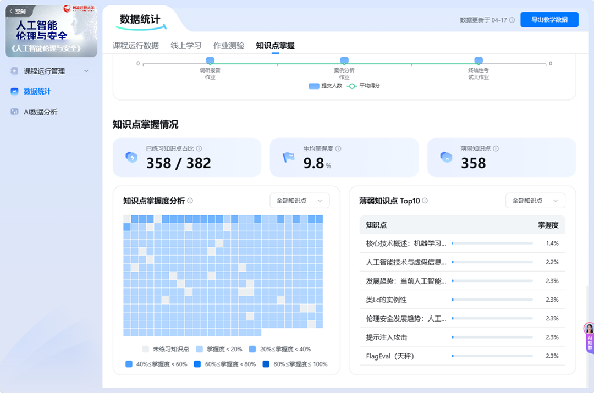Switch to 课程运行数据 tab
The height and width of the screenshot is (393, 594).
[136, 46]
